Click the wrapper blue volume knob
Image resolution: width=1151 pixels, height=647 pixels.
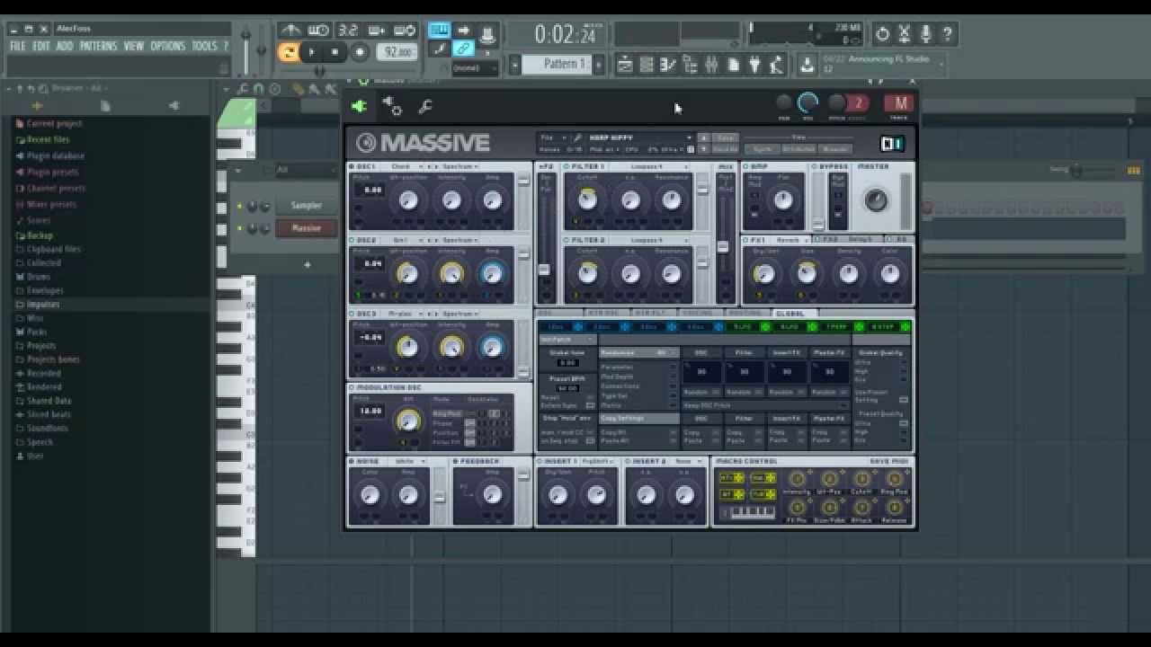point(807,102)
